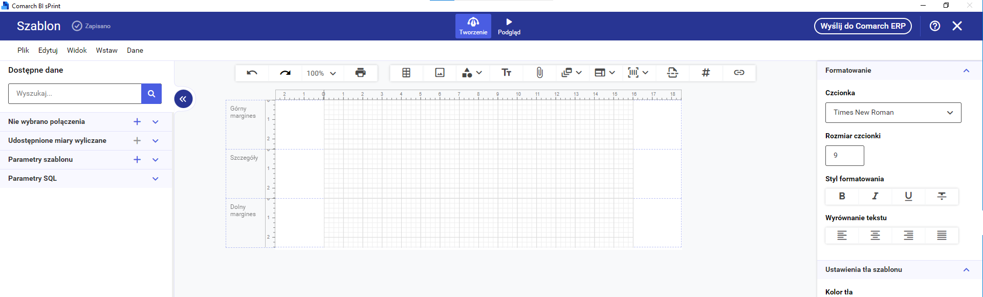Align text to the right
Screen dimensions: 983x297
[908, 236]
